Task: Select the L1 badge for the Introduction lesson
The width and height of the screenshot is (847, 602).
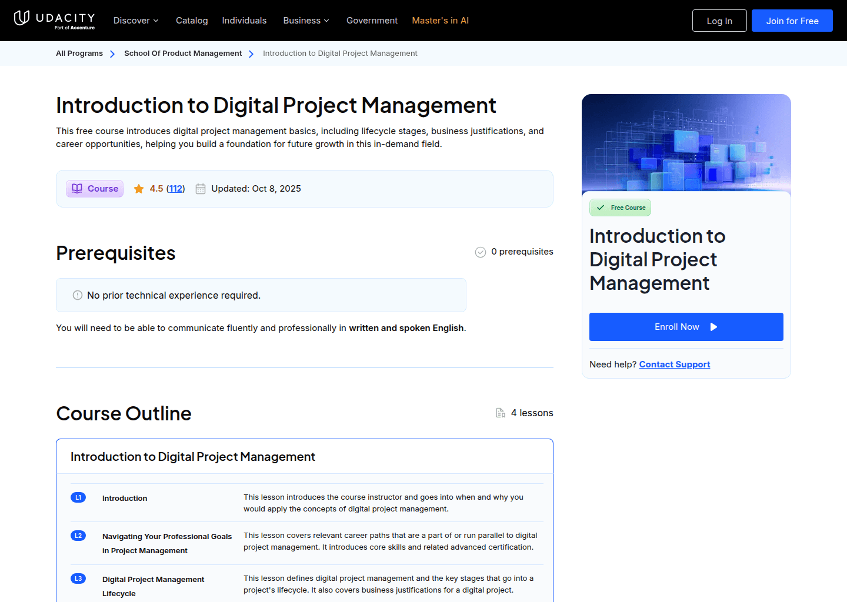Action: pos(78,497)
